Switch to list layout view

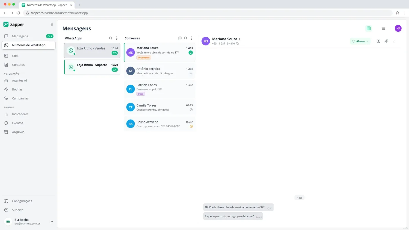[383, 28]
